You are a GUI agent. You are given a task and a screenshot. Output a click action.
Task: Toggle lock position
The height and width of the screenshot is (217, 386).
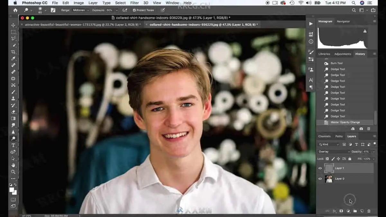[x=338, y=159]
